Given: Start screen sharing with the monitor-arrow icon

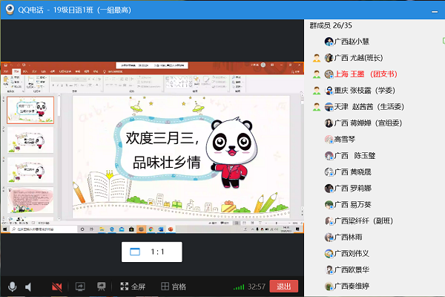Looking at the screenshot, I should tap(80, 287).
